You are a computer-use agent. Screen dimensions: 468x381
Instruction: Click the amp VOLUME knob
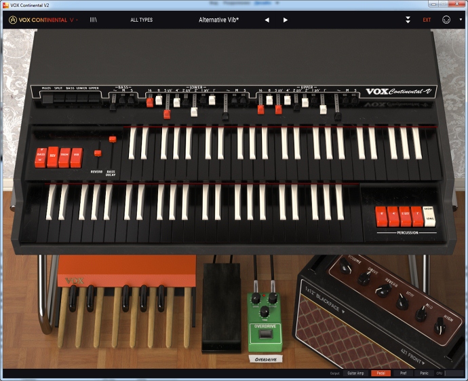pyautogui.click(x=345, y=266)
